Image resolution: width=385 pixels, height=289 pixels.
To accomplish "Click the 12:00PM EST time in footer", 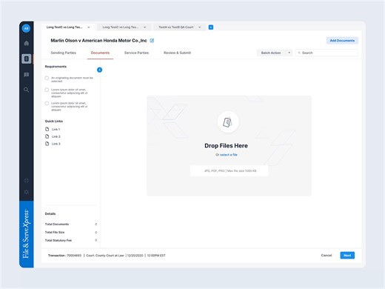I will tap(156, 256).
